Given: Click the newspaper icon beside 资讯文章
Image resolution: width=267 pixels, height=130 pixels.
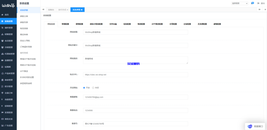Looking at the screenshot, I should coord(2,119).
